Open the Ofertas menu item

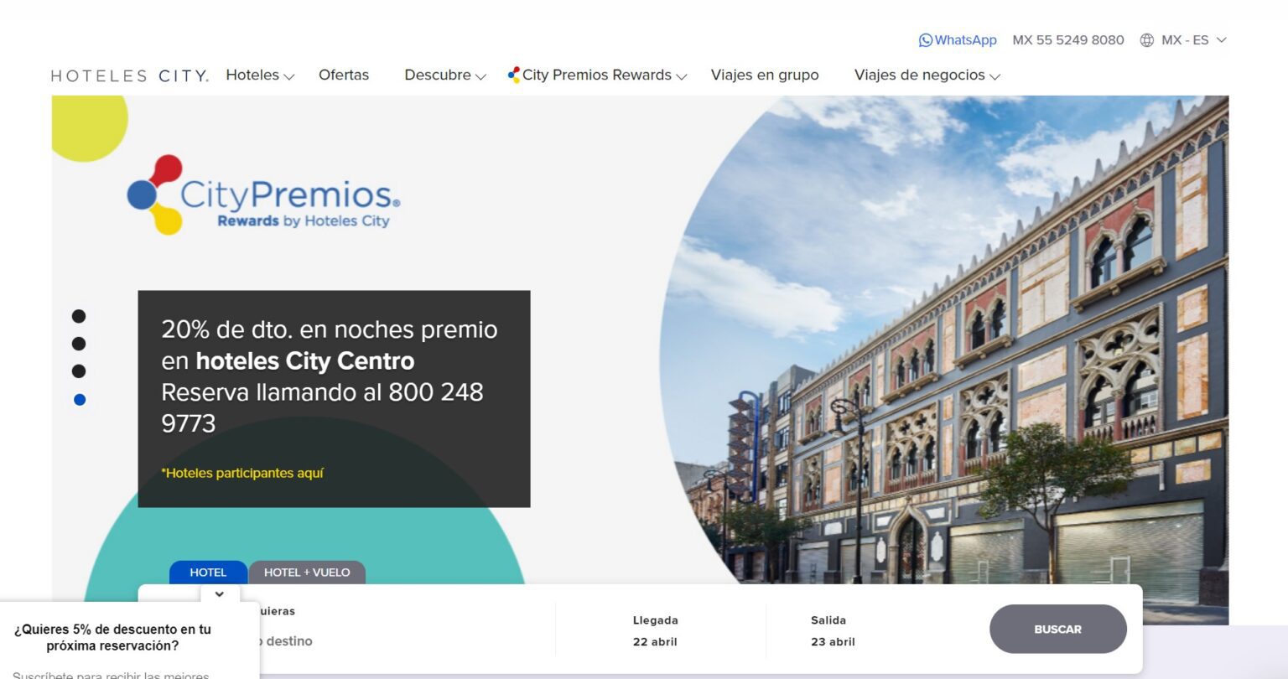click(344, 75)
